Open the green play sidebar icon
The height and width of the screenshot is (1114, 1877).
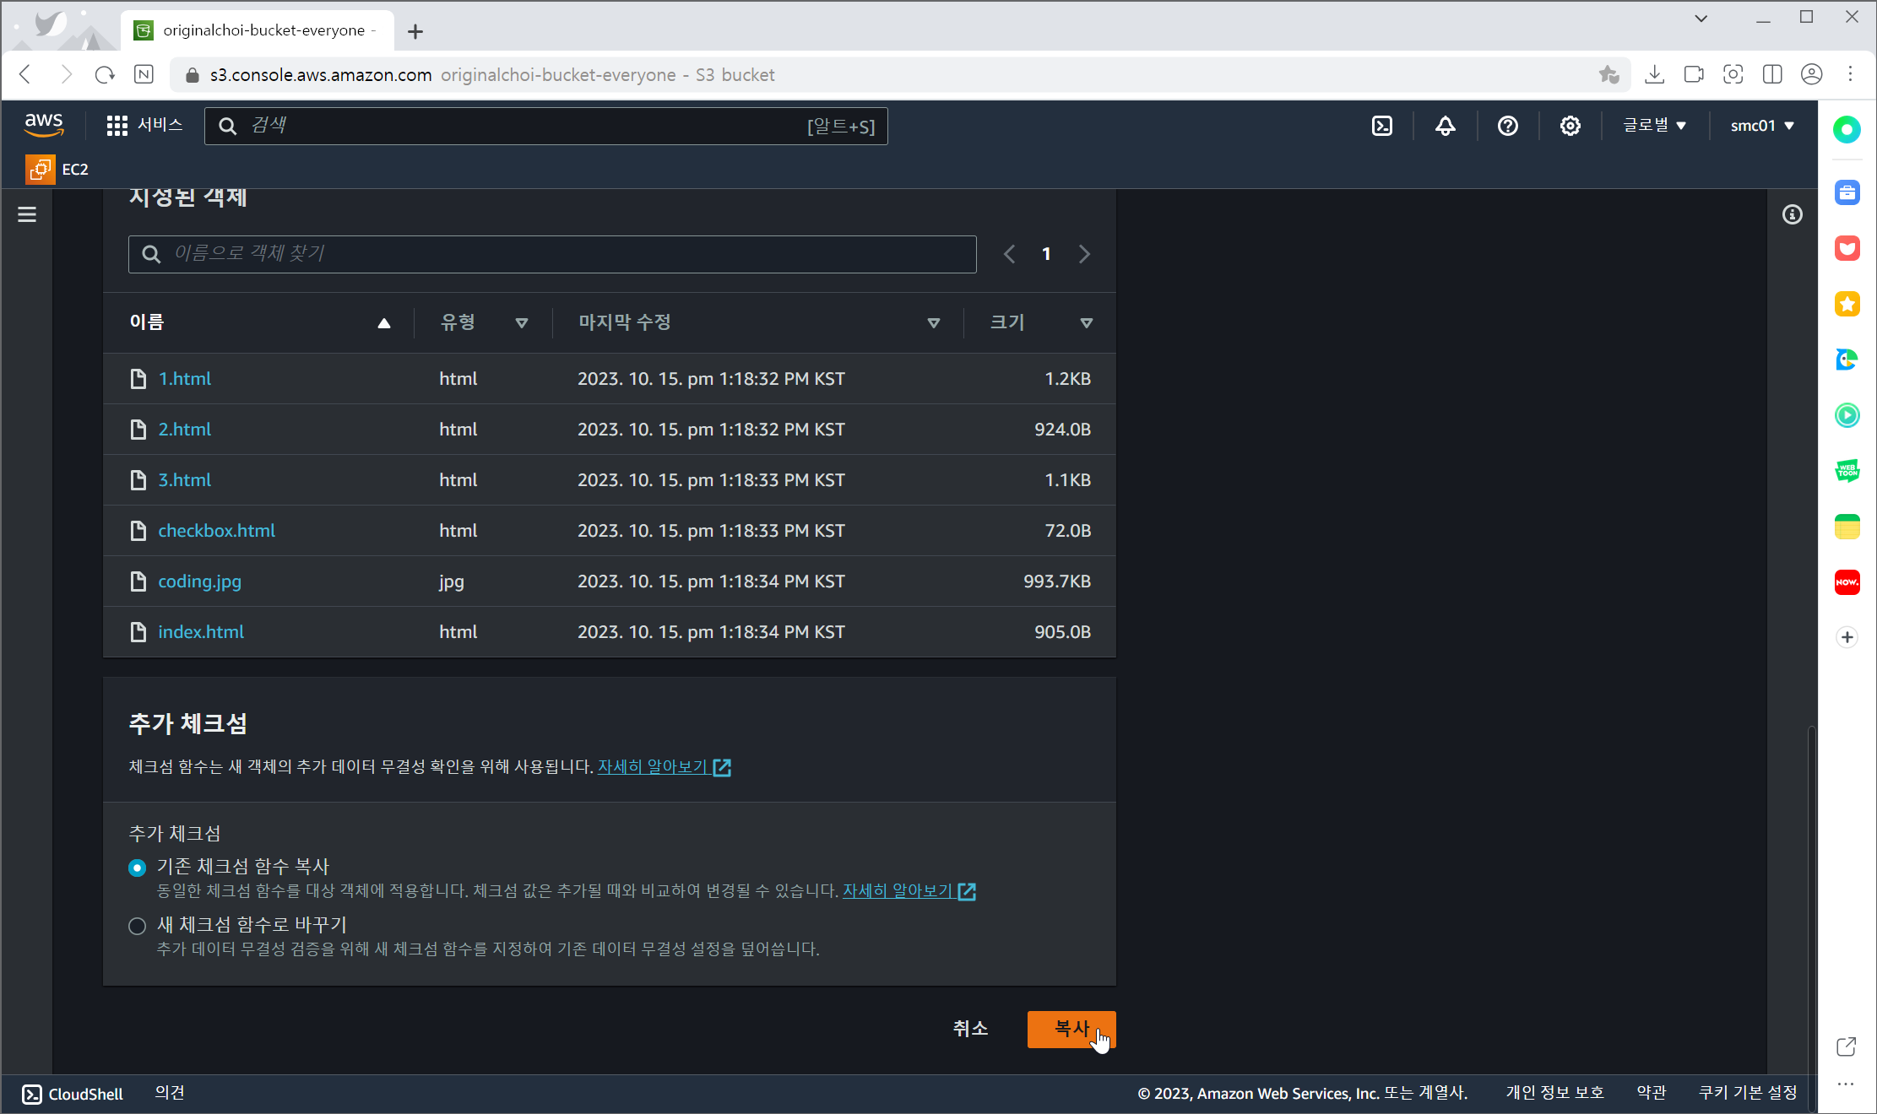tap(1847, 415)
